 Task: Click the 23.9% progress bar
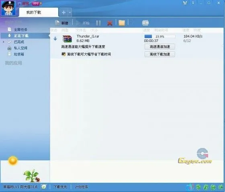[x=160, y=36]
